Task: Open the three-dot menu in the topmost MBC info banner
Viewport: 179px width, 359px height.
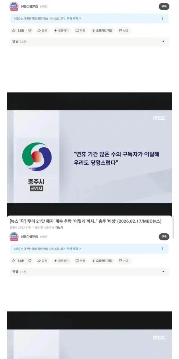Action: click(x=163, y=19)
